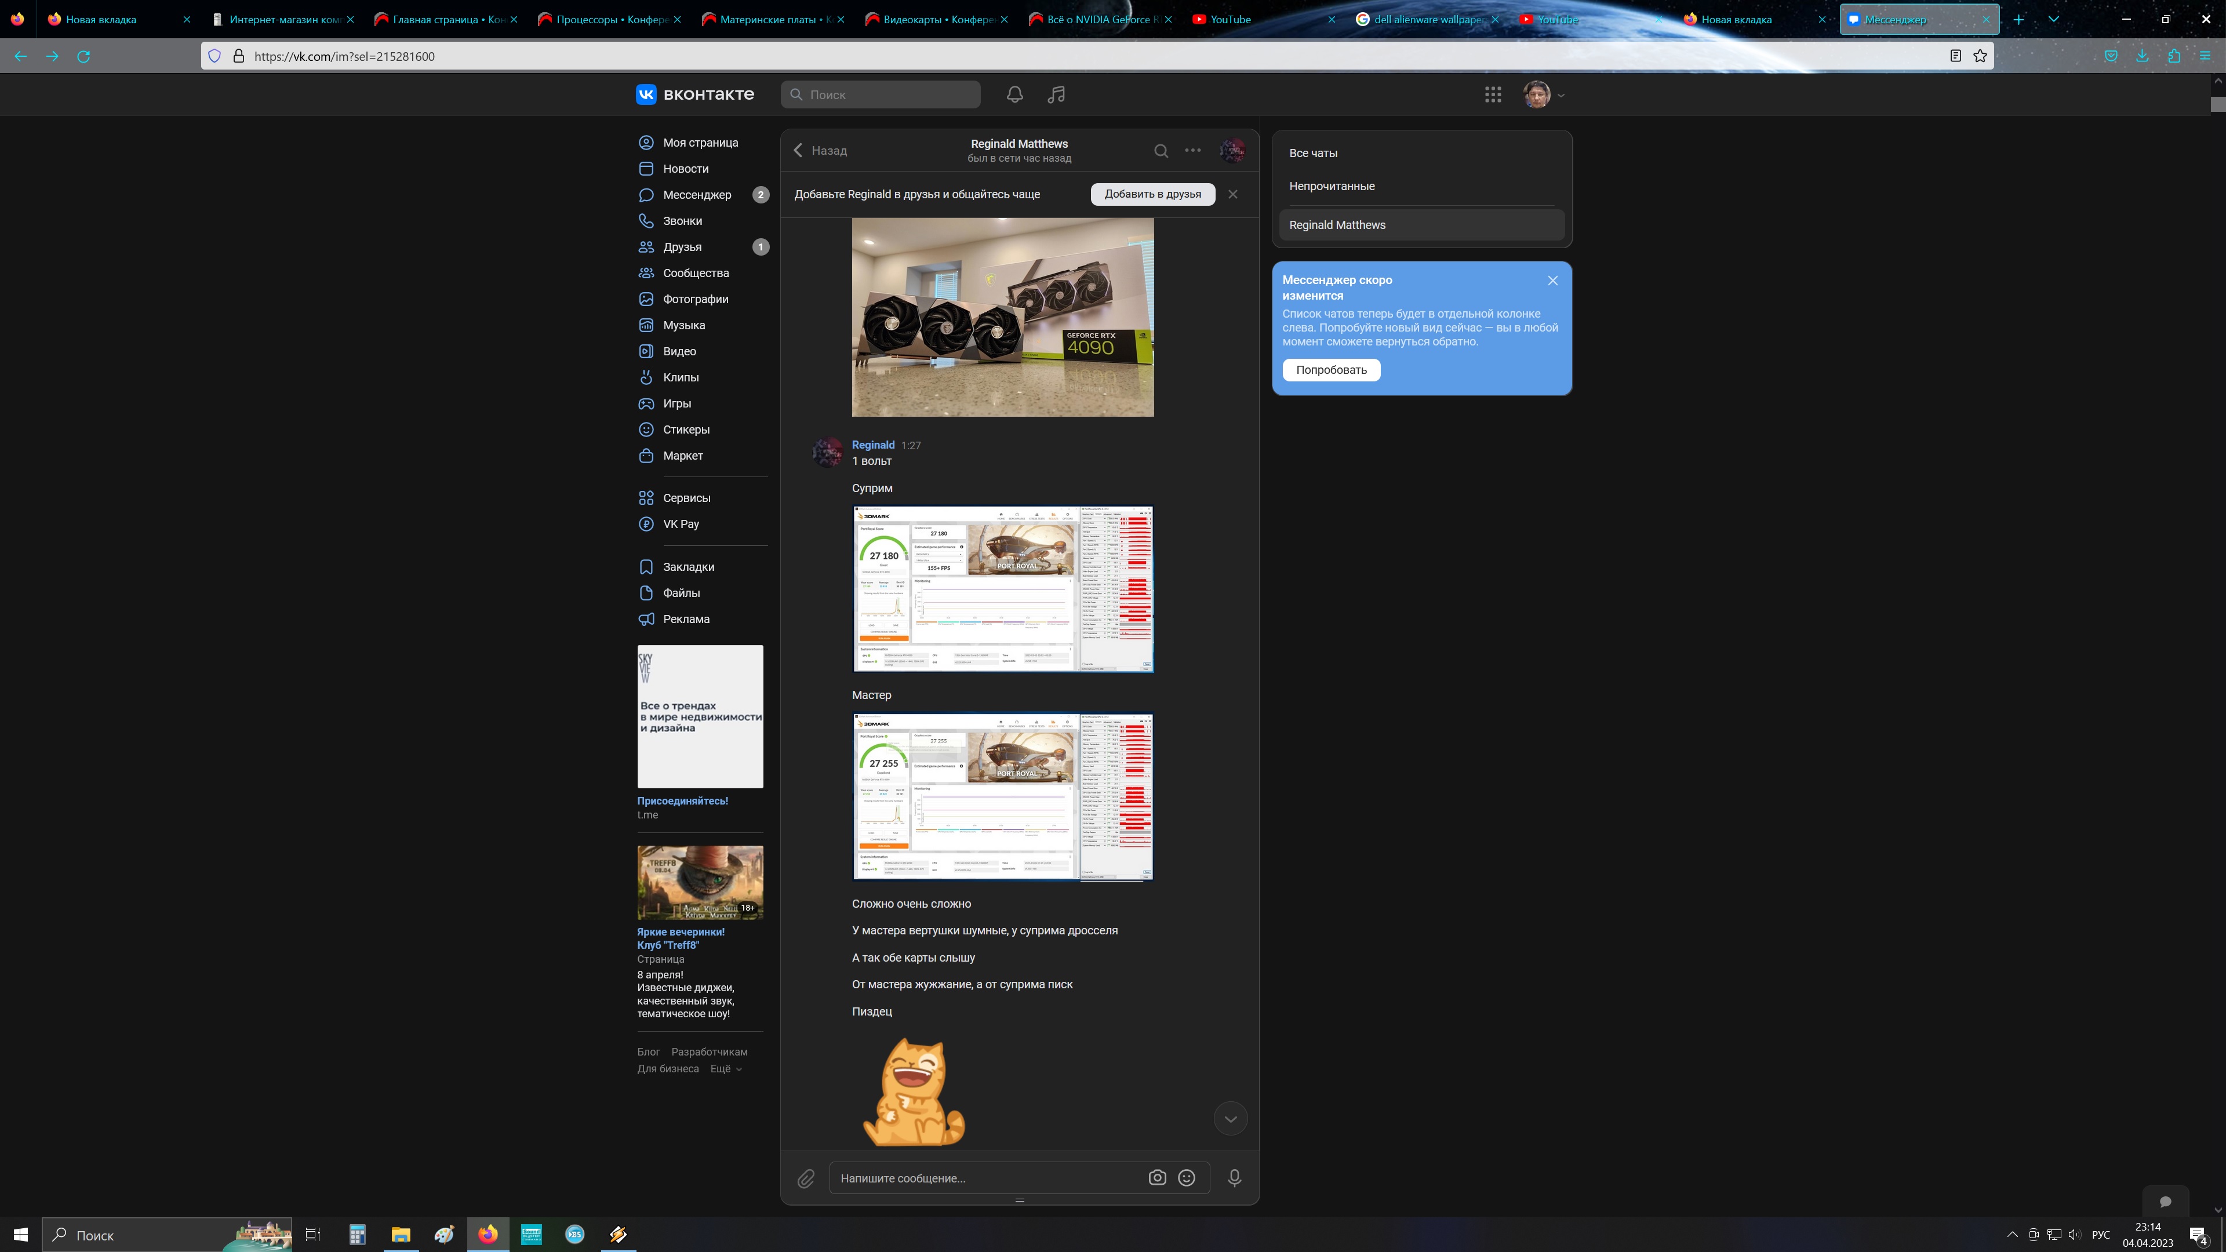This screenshot has width=2226, height=1252.
Task: Open the chat three-dots actions menu
Action: (x=1192, y=150)
